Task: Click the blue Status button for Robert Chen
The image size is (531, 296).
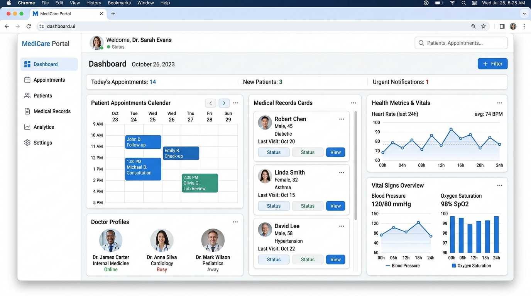Action: (x=274, y=152)
